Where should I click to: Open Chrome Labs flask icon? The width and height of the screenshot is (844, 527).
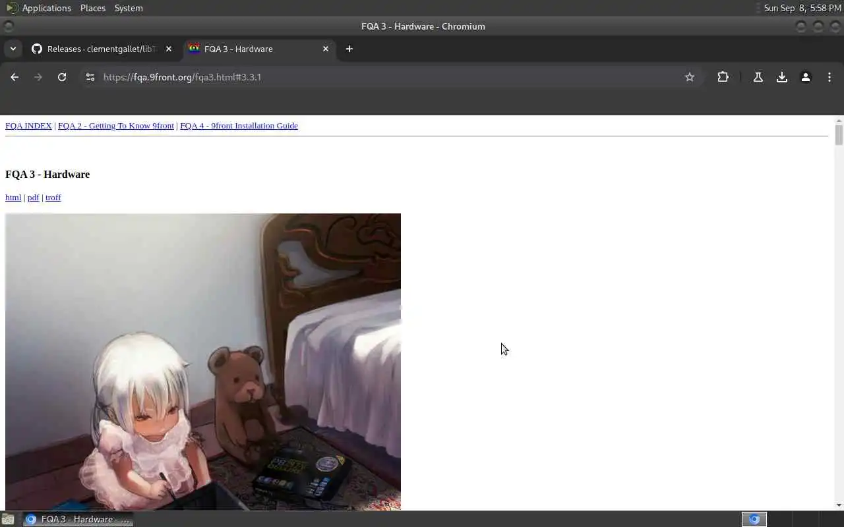pos(758,77)
